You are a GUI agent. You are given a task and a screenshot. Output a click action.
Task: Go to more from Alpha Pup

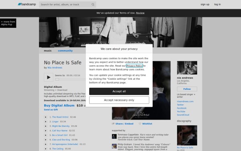click(x=8, y=23)
